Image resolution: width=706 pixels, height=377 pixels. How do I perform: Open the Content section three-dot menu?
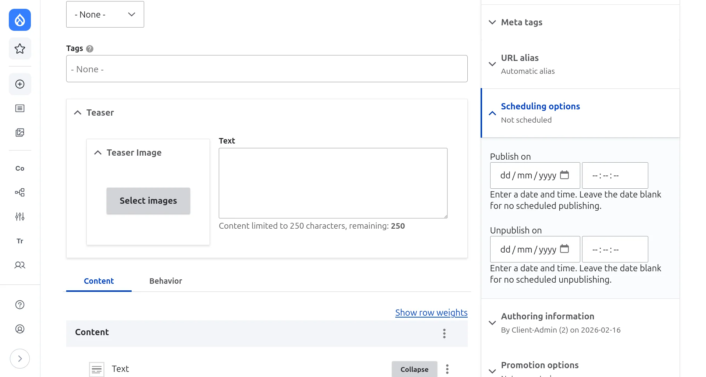tap(444, 333)
